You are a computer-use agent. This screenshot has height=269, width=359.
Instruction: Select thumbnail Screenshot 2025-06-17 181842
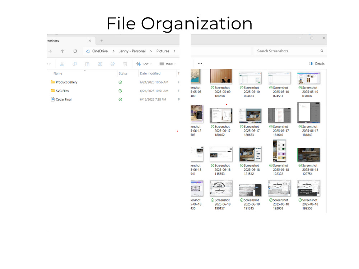coord(309,113)
